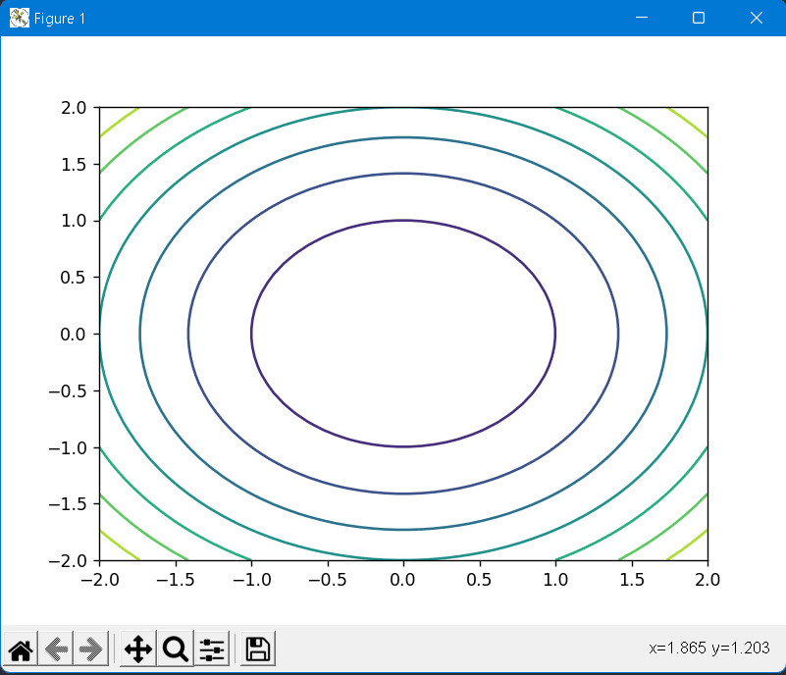786x675 pixels.
Task: Select the Forward navigation arrow
Action: 91,649
